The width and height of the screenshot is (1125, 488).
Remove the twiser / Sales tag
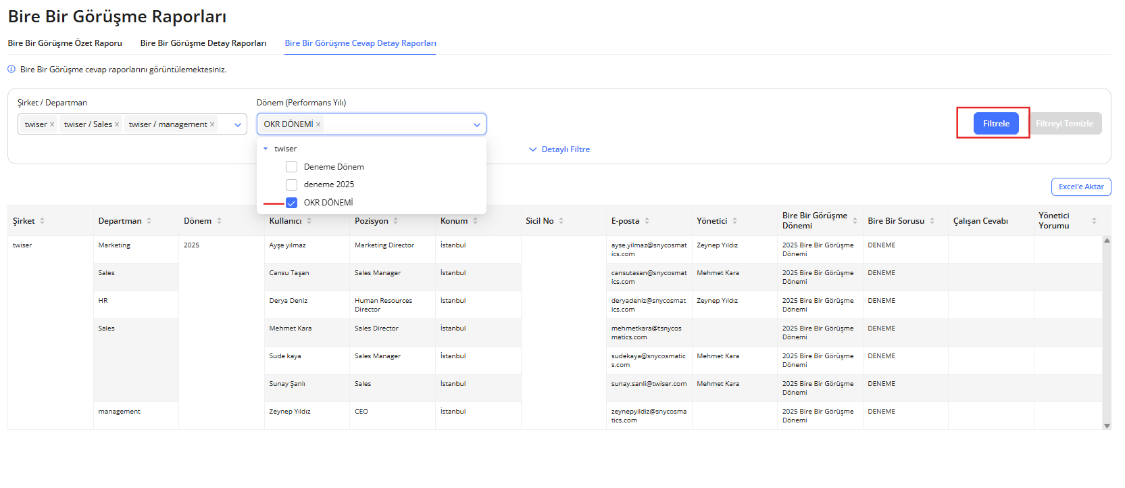click(x=117, y=124)
